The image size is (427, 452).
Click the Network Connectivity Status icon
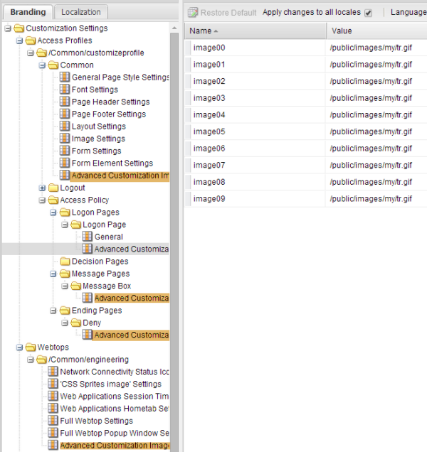53,372
